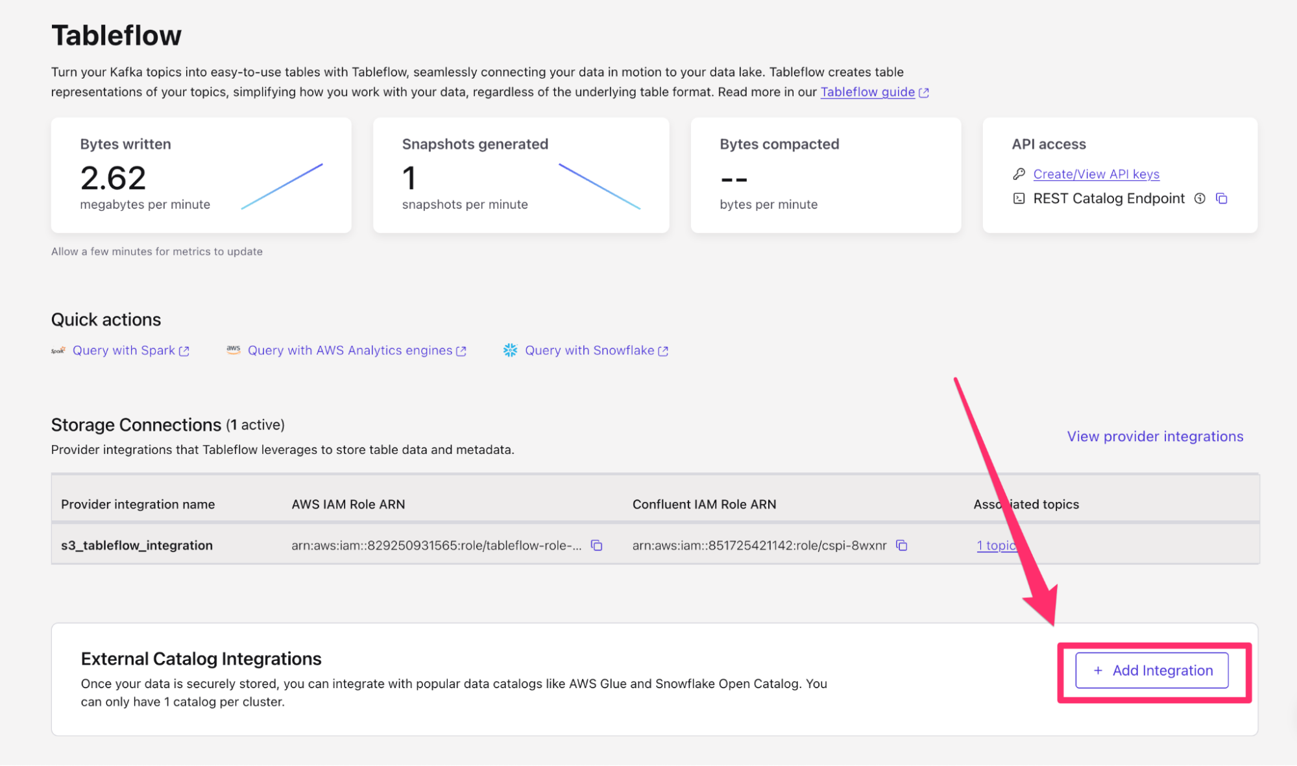Viewport: 1297px width, 766px height.
Task: Copy the REST Catalog Endpoint
Action: [x=1222, y=198]
